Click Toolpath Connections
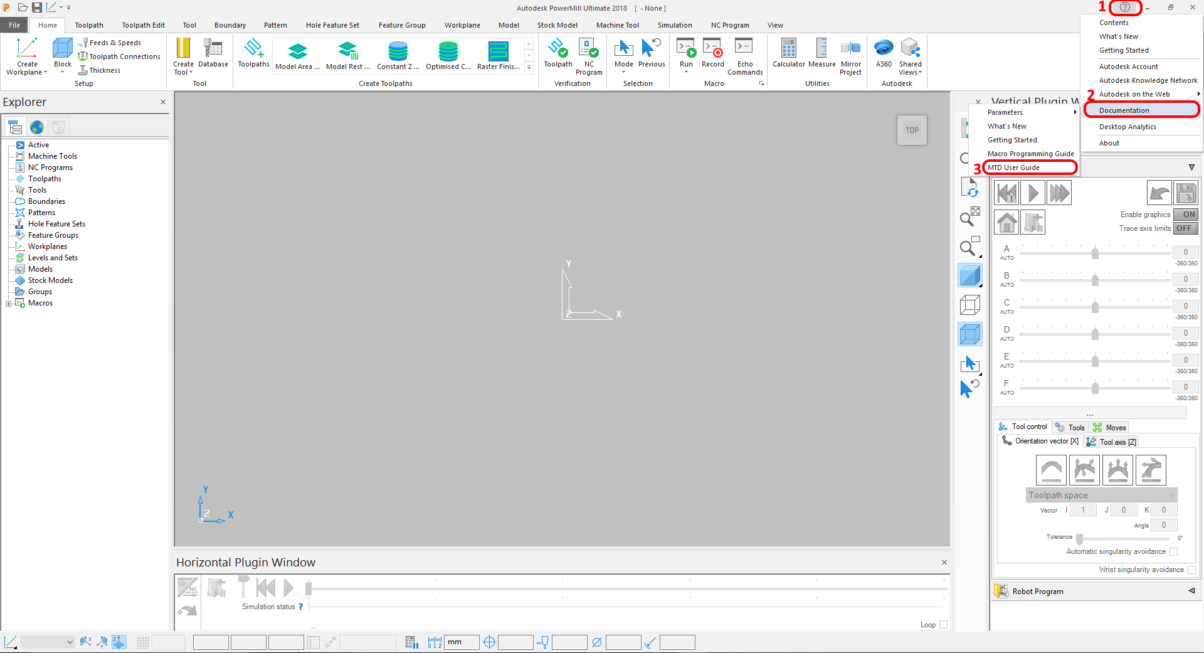Screen dimensions: 1204x653 coord(119,56)
